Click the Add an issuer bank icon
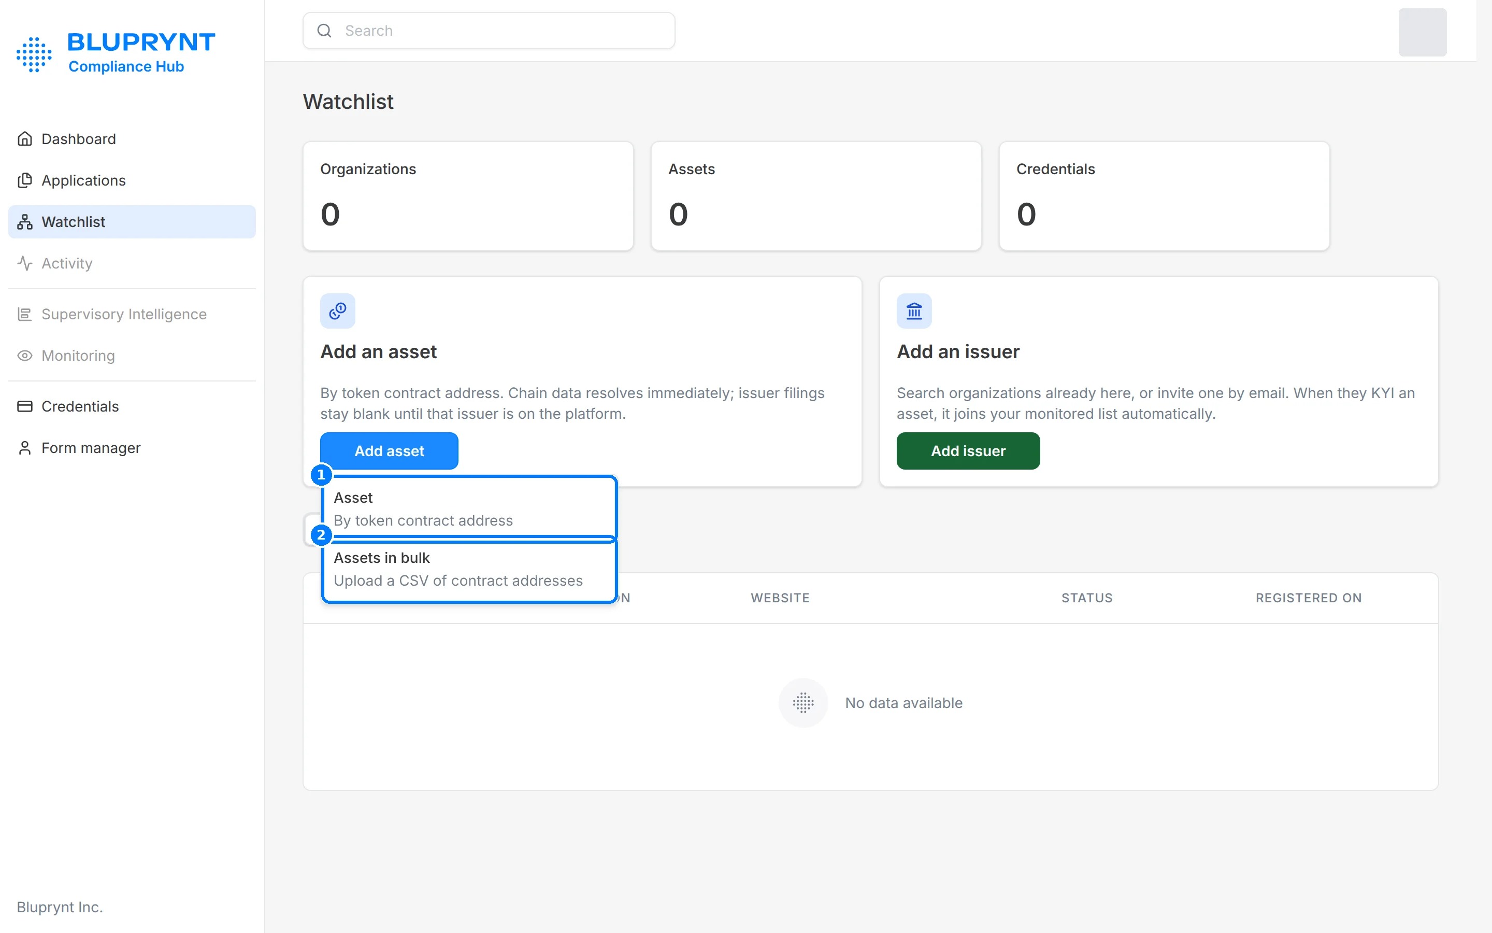 [x=914, y=310]
